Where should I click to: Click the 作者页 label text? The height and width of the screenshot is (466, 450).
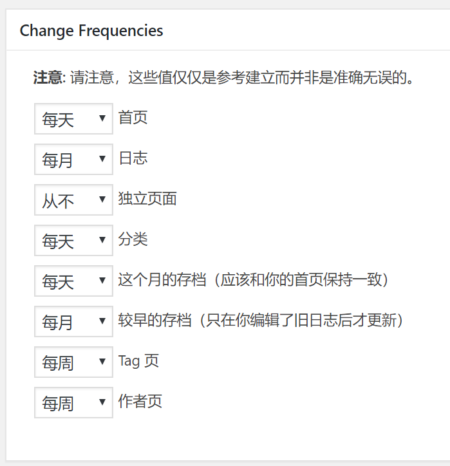point(140,402)
